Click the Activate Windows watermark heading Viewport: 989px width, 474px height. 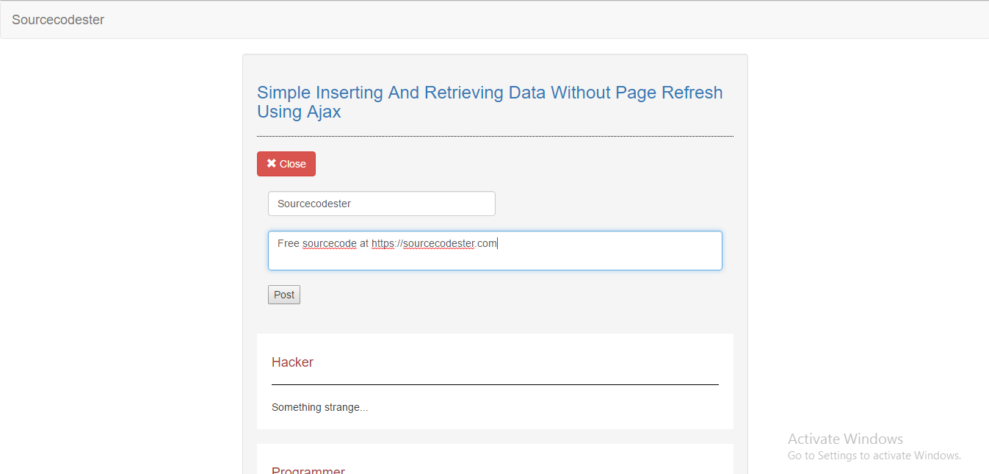(845, 439)
